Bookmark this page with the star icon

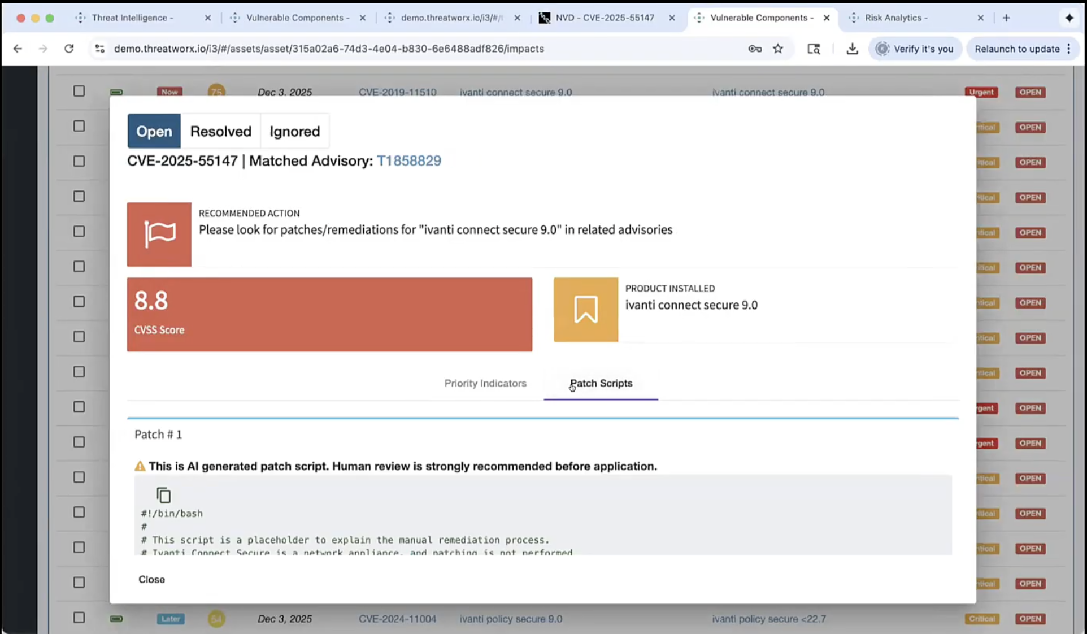point(778,49)
